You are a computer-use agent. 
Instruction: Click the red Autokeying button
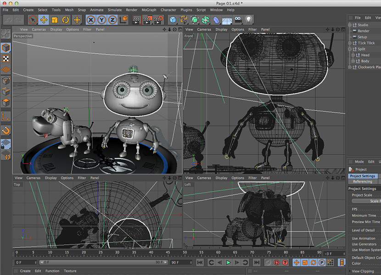[276, 262]
